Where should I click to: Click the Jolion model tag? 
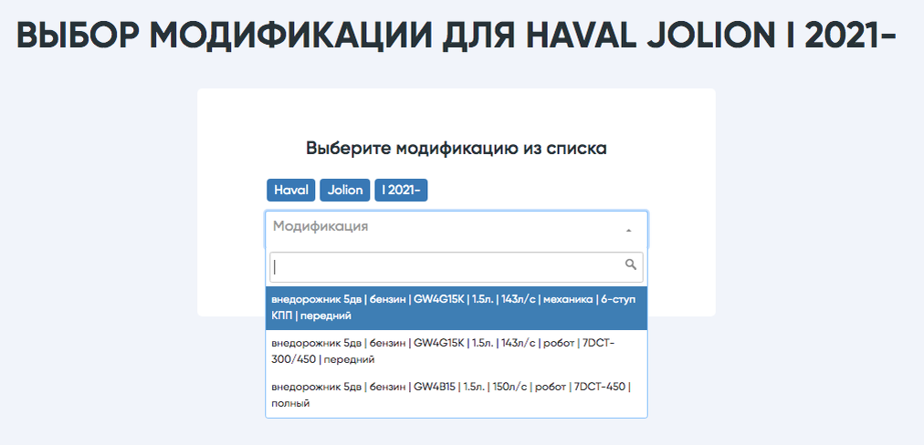(x=345, y=190)
